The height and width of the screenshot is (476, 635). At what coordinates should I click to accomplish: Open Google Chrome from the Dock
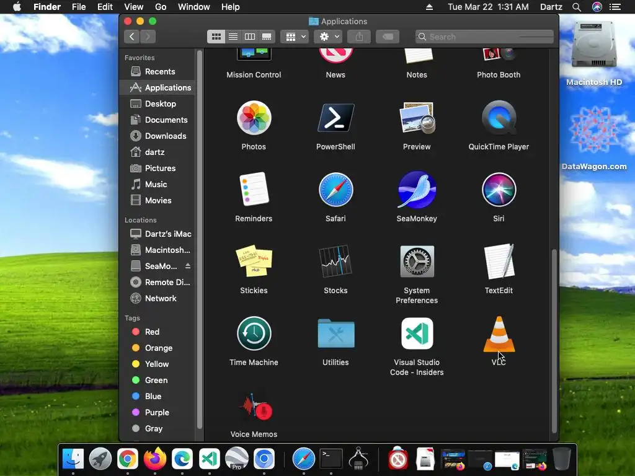[128, 459]
